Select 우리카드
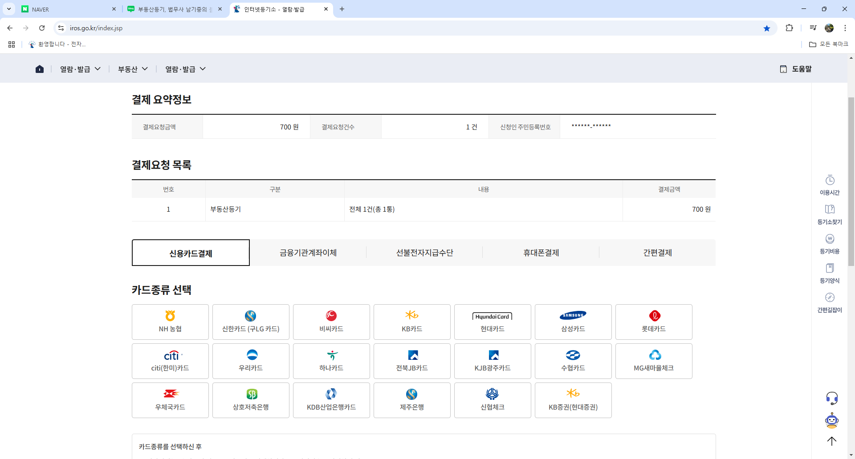855x459 pixels. [251, 361]
